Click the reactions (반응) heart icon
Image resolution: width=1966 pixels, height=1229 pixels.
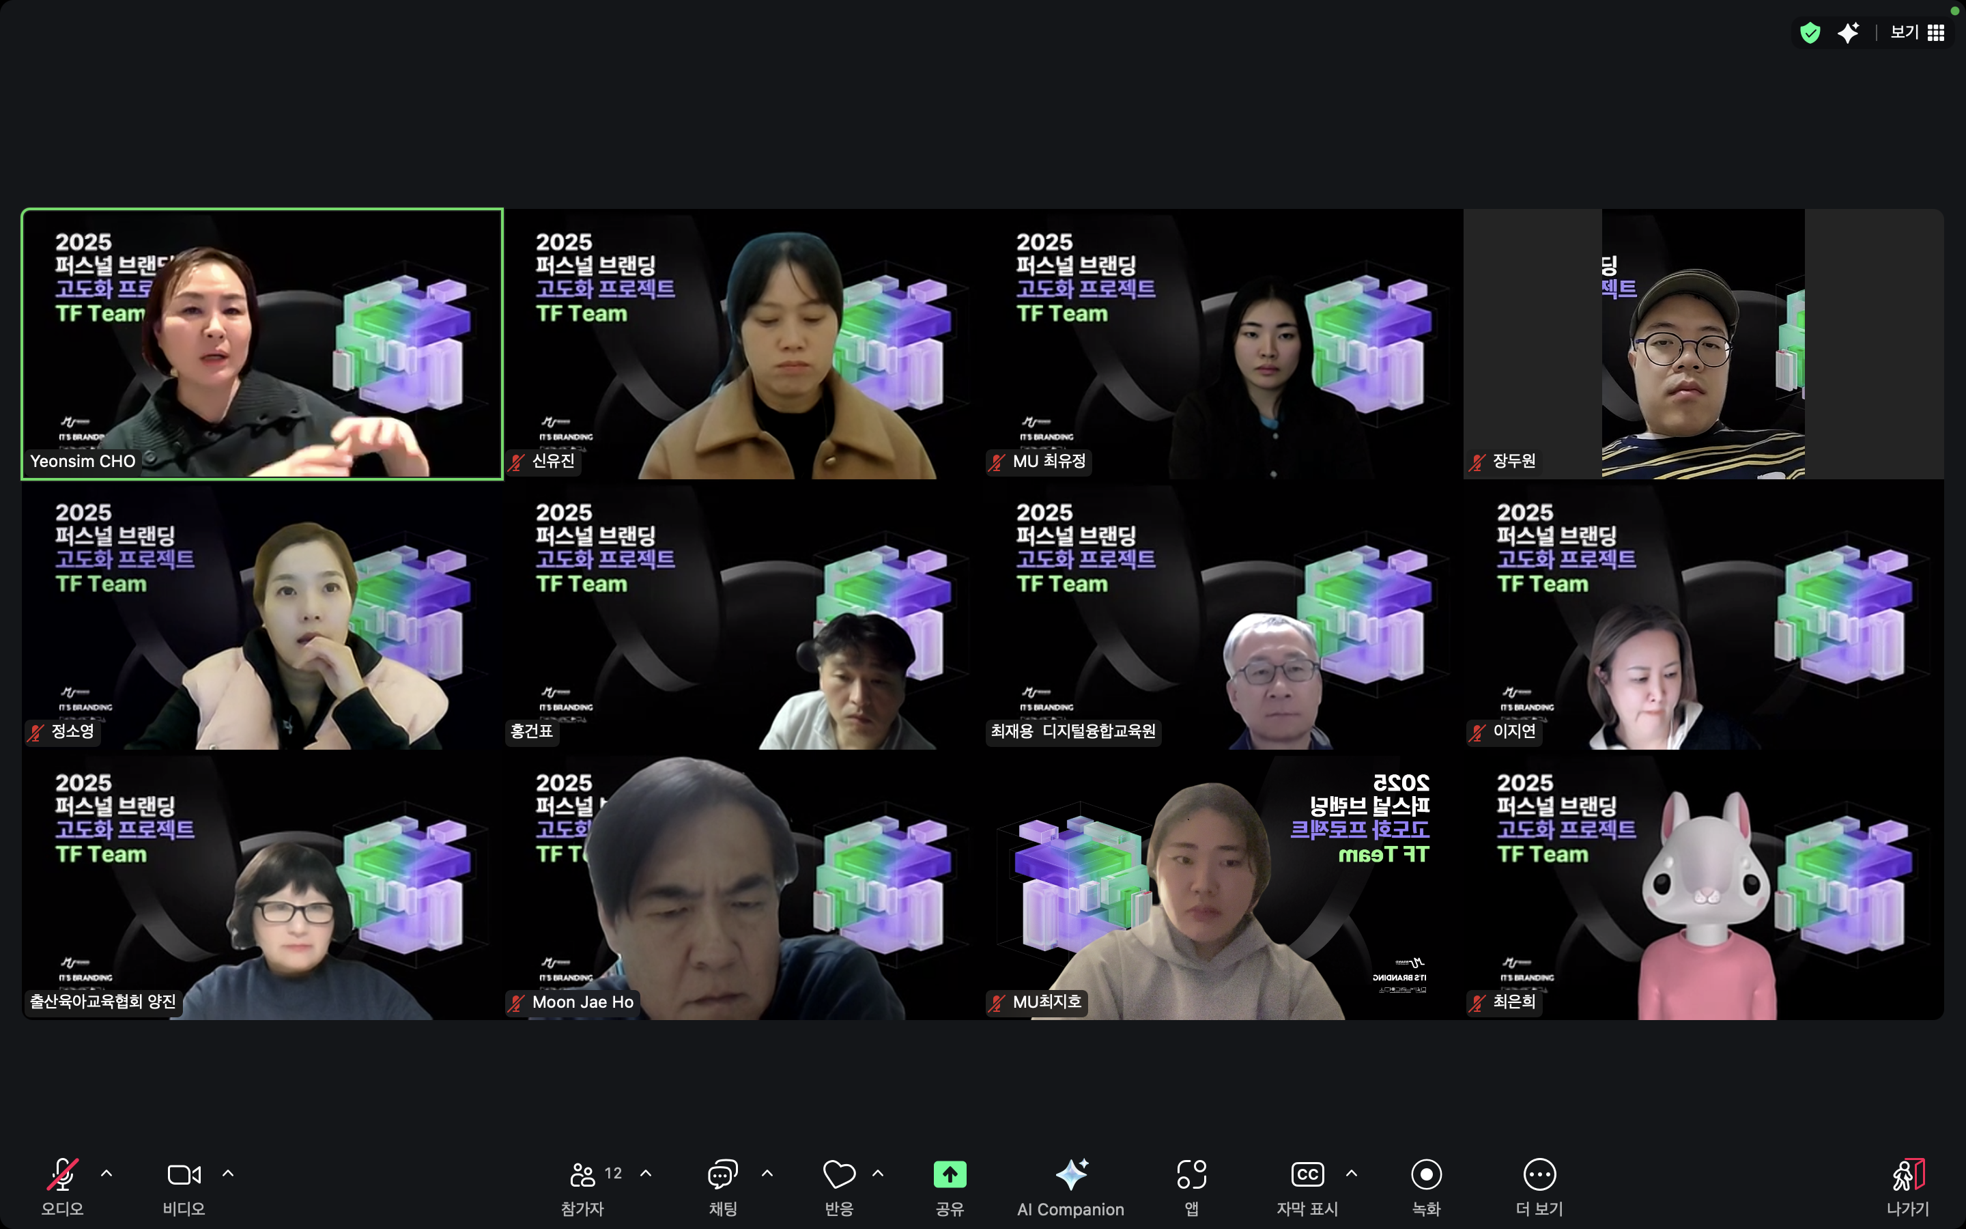pyautogui.click(x=838, y=1174)
